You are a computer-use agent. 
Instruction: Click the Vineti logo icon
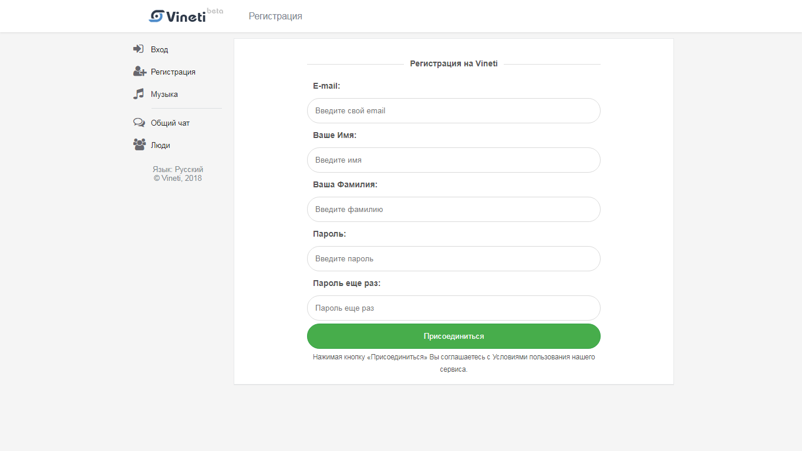pyautogui.click(x=156, y=16)
